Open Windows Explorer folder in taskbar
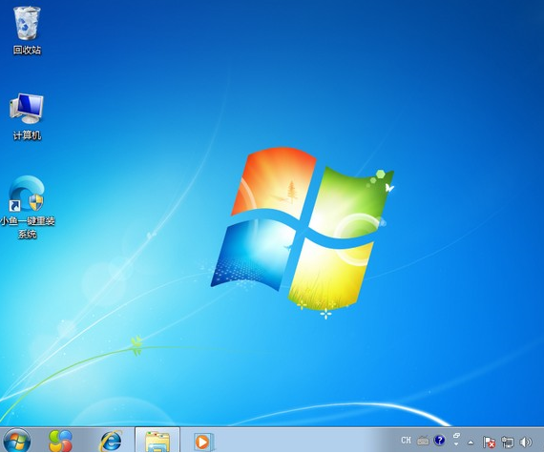The width and height of the screenshot is (544, 453). point(157,442)
